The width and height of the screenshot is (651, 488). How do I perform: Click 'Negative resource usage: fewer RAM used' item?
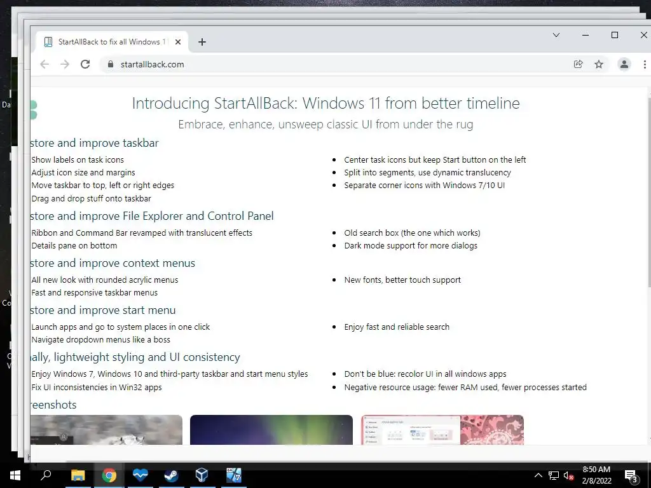click(465, 387)
